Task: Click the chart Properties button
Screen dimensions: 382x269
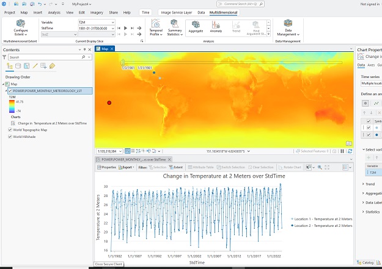Action: tap(108, 167)
